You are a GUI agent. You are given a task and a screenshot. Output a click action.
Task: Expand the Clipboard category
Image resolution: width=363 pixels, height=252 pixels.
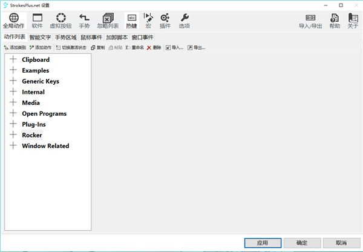coord(13,59)
